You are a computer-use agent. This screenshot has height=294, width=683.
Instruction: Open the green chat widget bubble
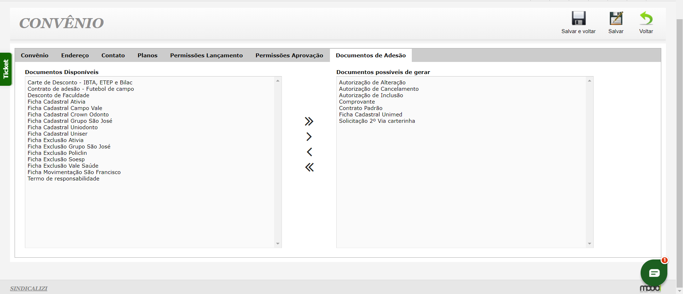tap(654, 273)
